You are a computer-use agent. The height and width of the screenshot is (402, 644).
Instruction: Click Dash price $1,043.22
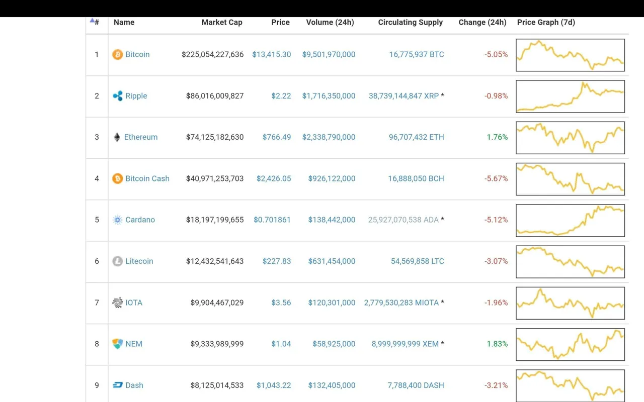point(274,385)
